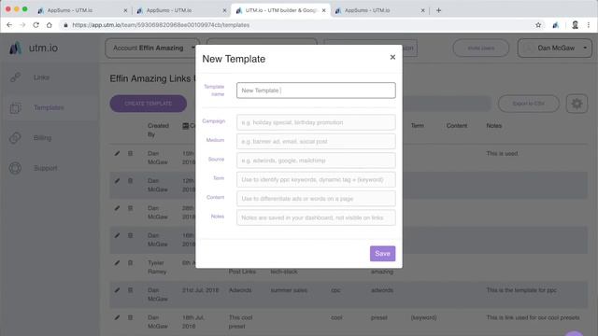
Task: Click the Export to CSV button
Action: (529, 104)
